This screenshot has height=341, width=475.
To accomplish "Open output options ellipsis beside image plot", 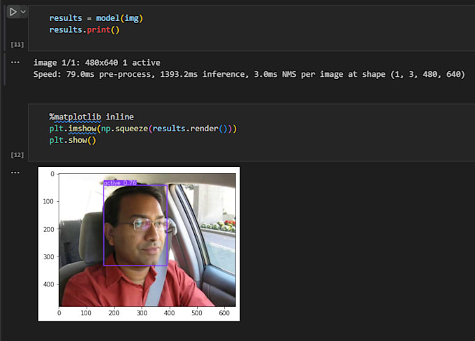I will [15, 173].
